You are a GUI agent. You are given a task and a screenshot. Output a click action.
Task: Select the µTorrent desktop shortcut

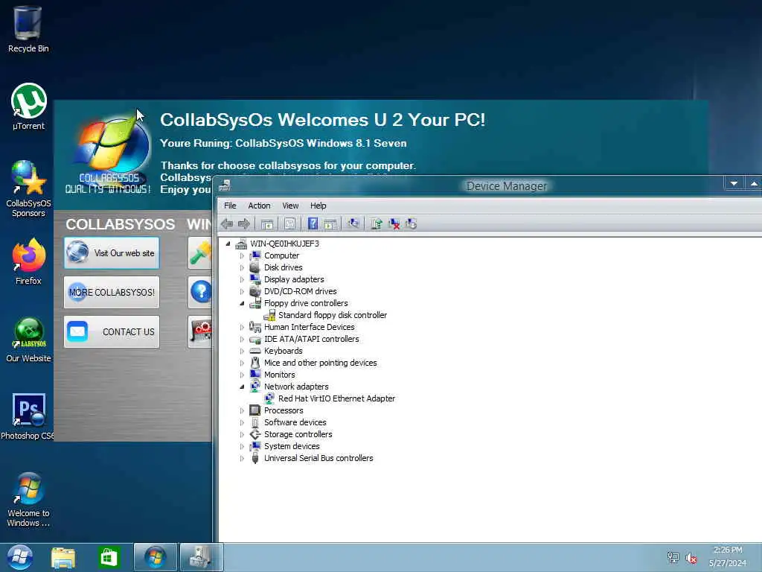click(x=28, y=107)
